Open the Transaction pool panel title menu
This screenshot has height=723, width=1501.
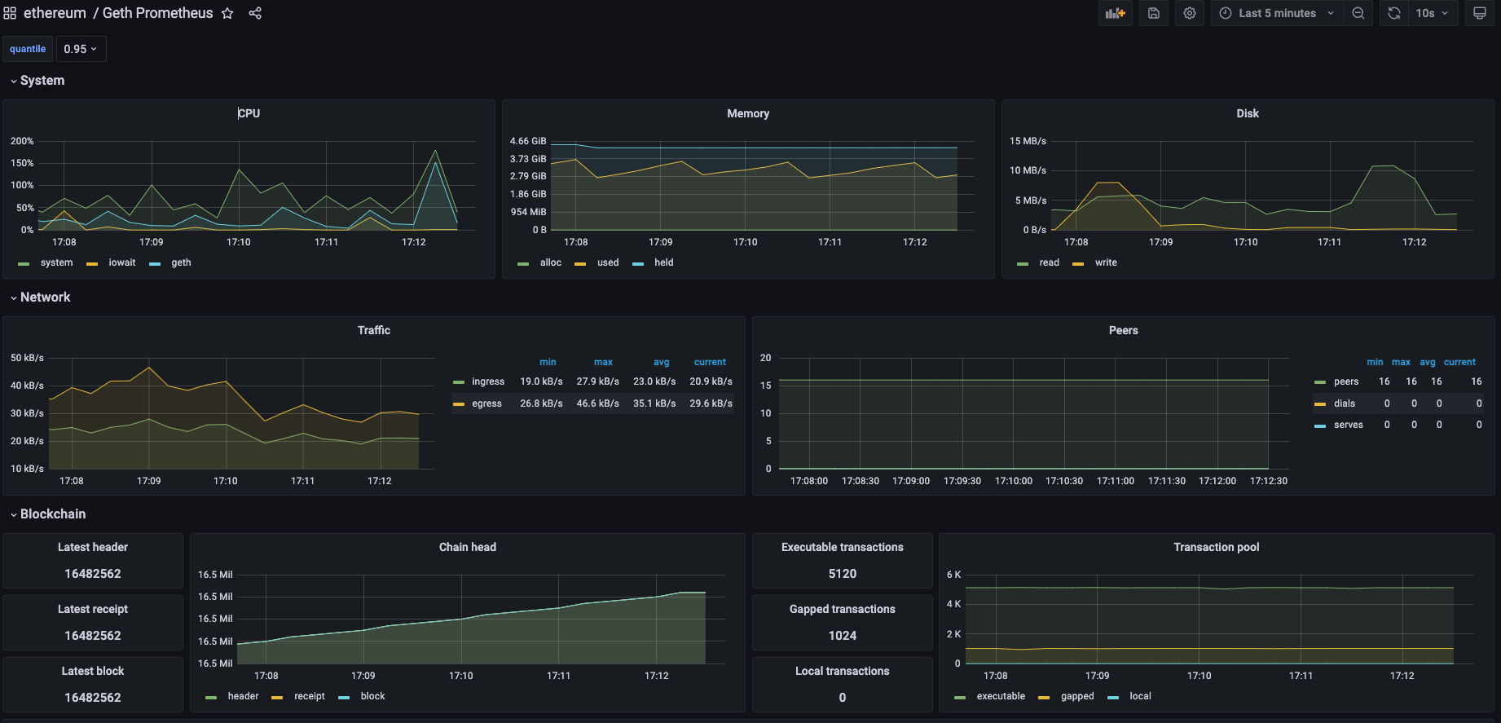[x=1217, y=547]
